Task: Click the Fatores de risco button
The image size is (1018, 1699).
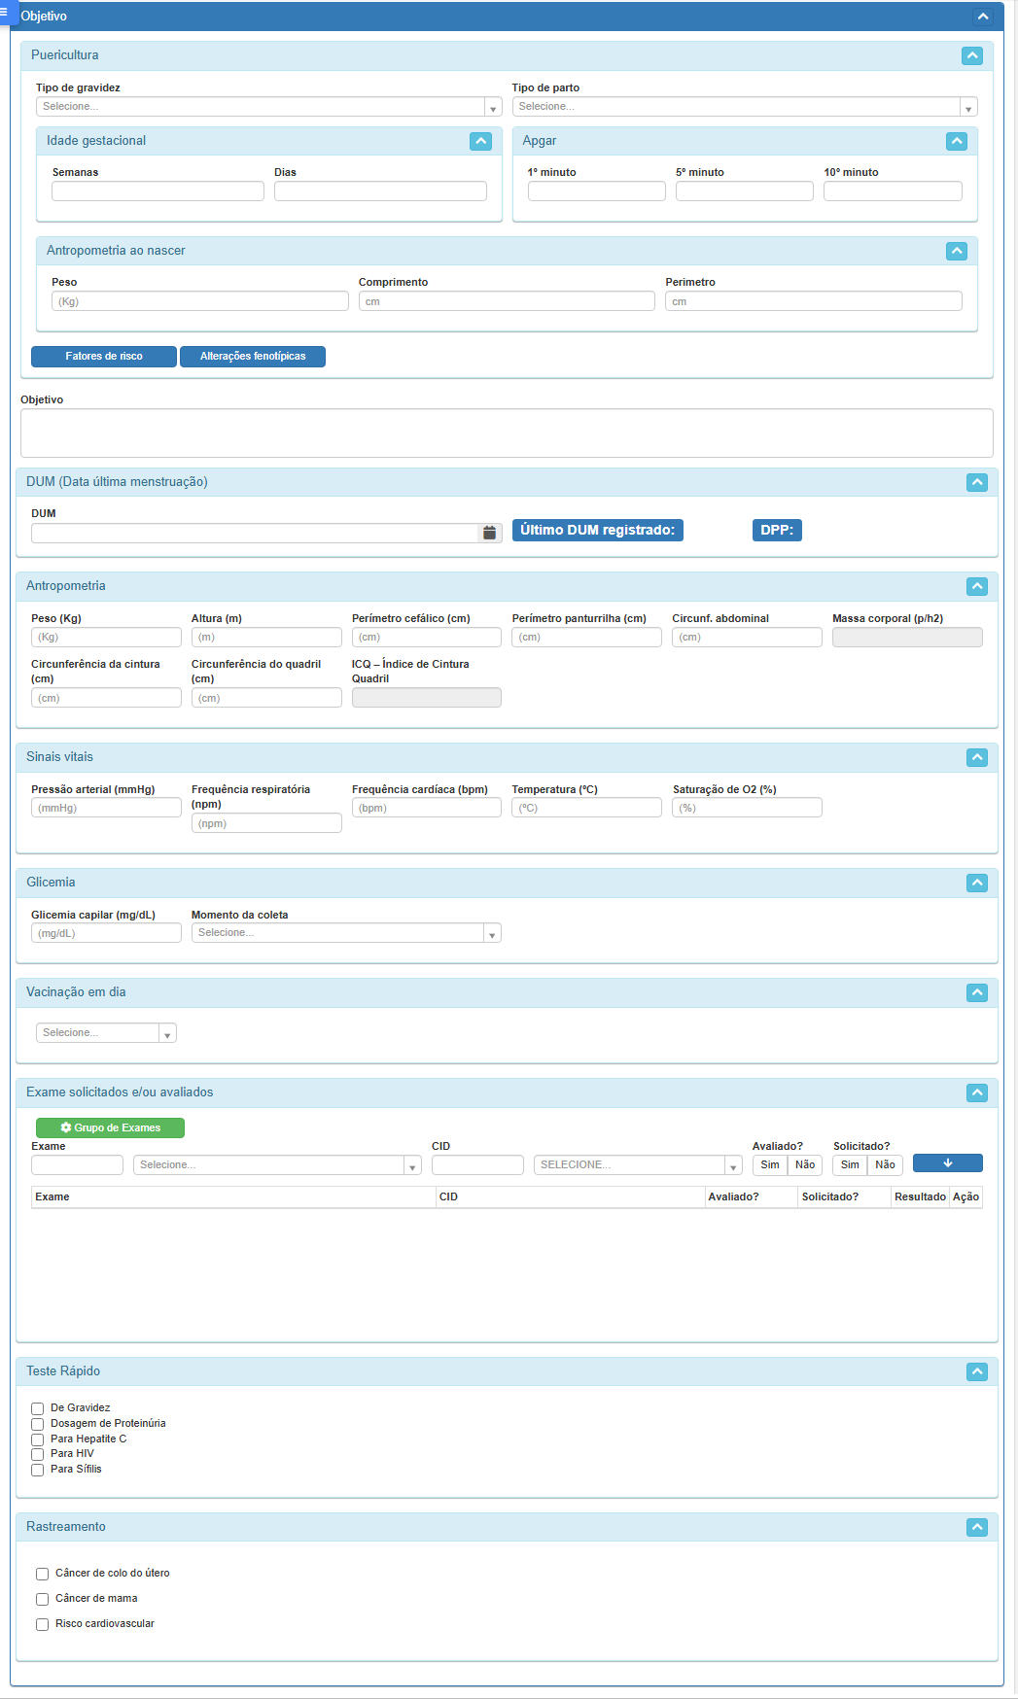Action: (x=104, y=357)
